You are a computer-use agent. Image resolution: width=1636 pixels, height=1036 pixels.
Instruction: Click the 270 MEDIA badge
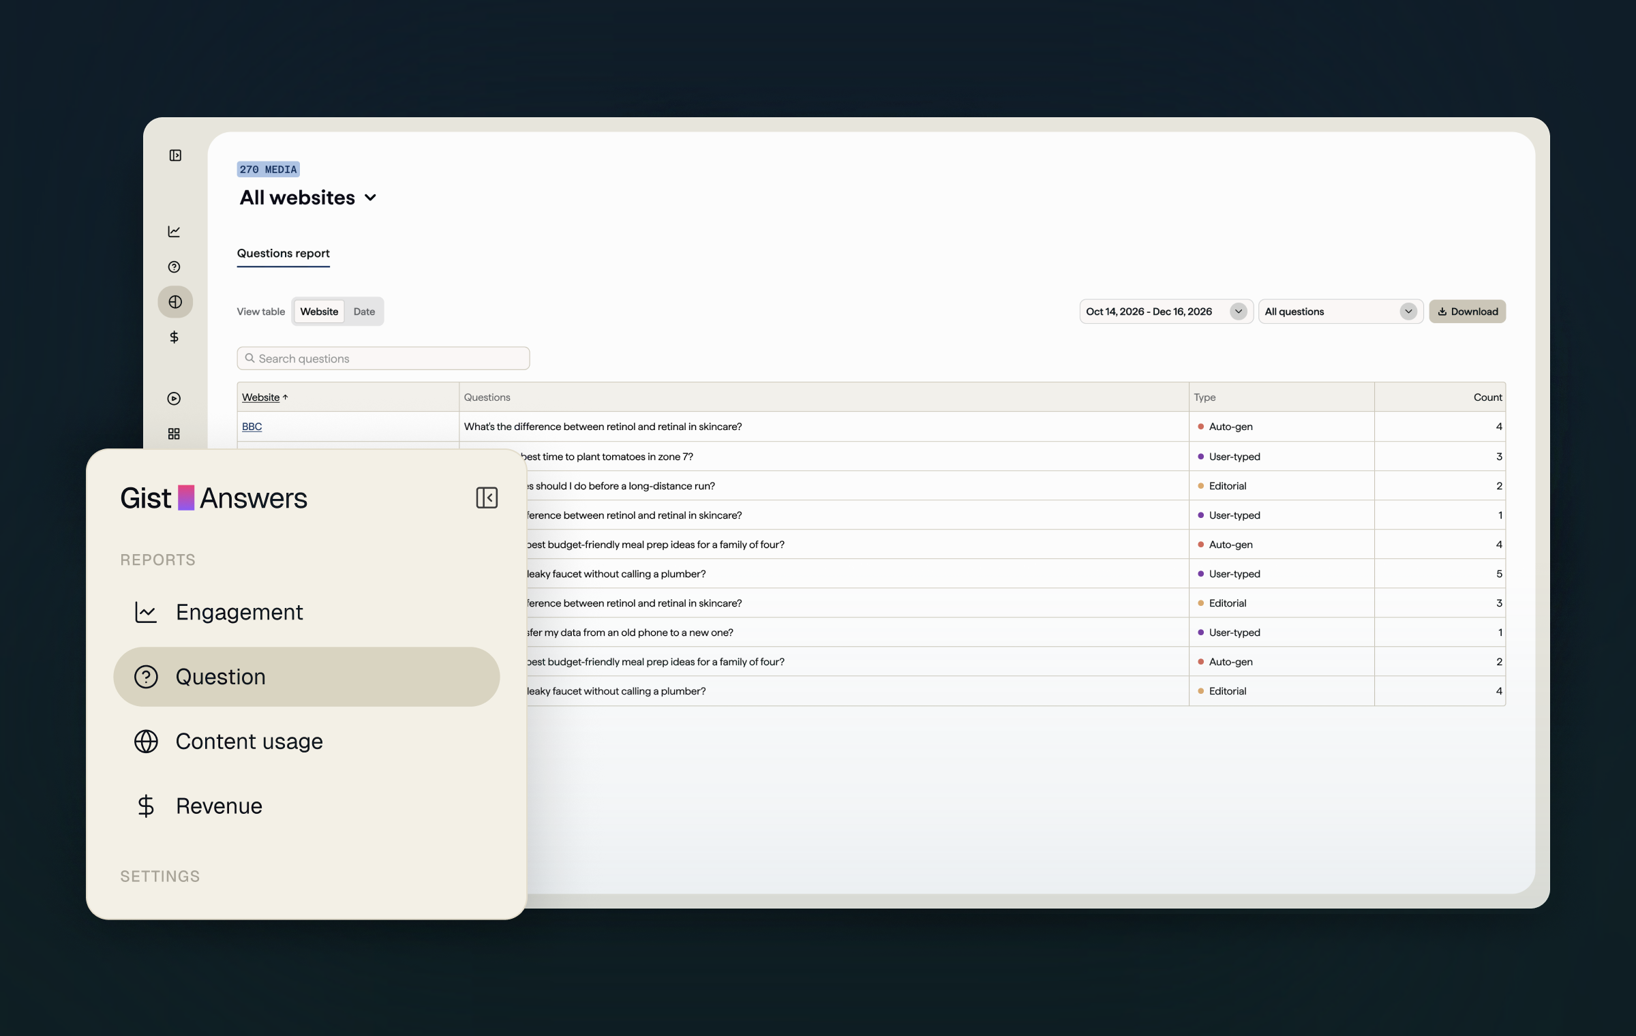coord(268,170)
